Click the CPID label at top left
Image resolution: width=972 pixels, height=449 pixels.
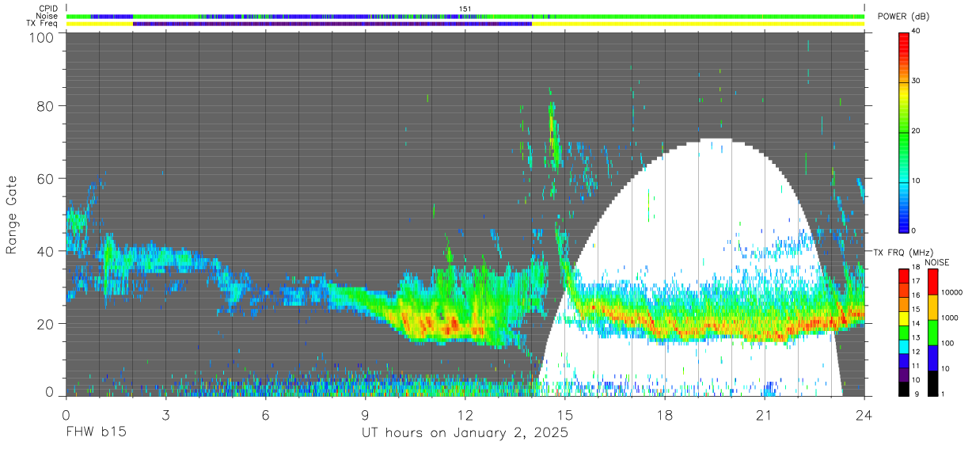tap(48, 9)
